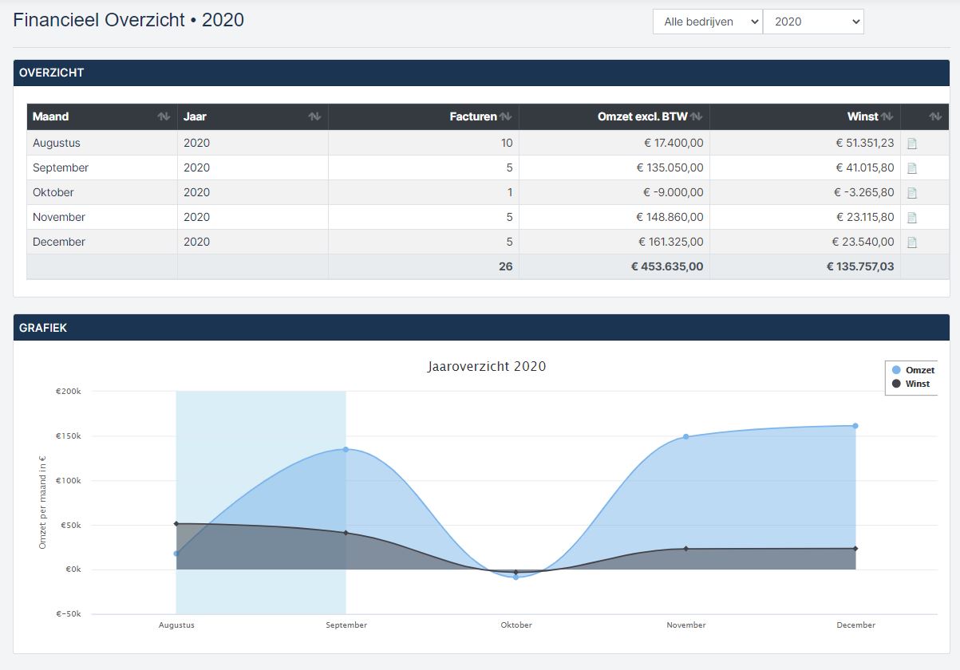Click the Augustus cell in the table
This screenshot has width=960, height=670.
tap(102, 144)
